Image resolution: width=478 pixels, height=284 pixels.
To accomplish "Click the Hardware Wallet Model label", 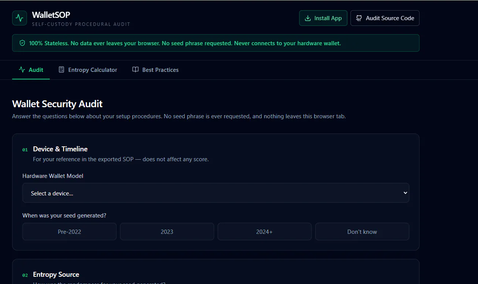I will coord(53,176).
